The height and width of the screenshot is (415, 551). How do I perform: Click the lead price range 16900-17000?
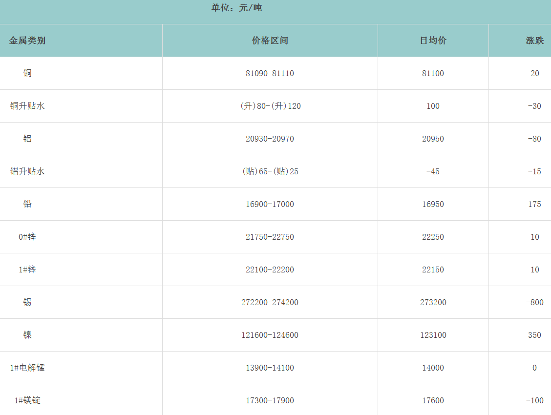click(x=270, y=204)
